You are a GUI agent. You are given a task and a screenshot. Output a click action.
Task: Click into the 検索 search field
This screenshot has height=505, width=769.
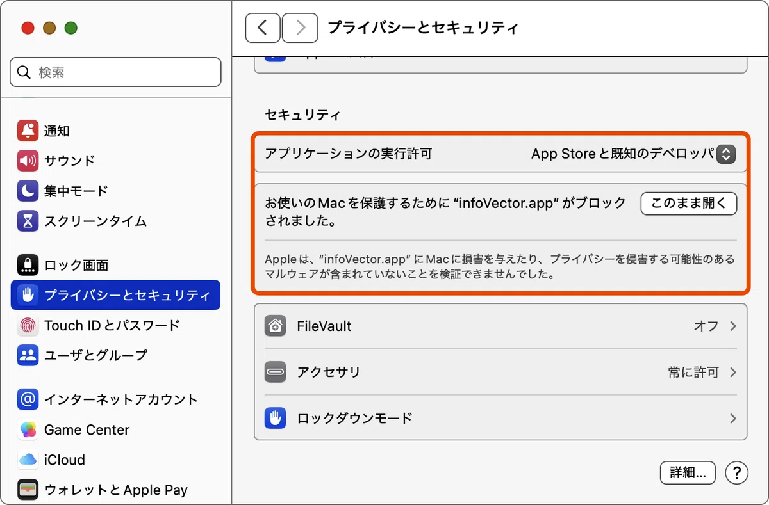(115, 72)
